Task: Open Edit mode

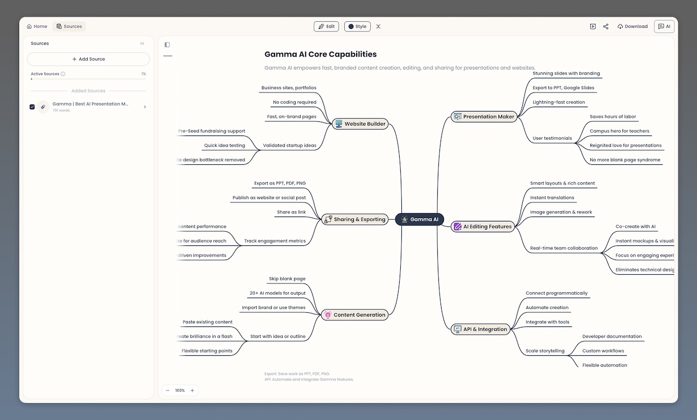Action: point(326,26)
